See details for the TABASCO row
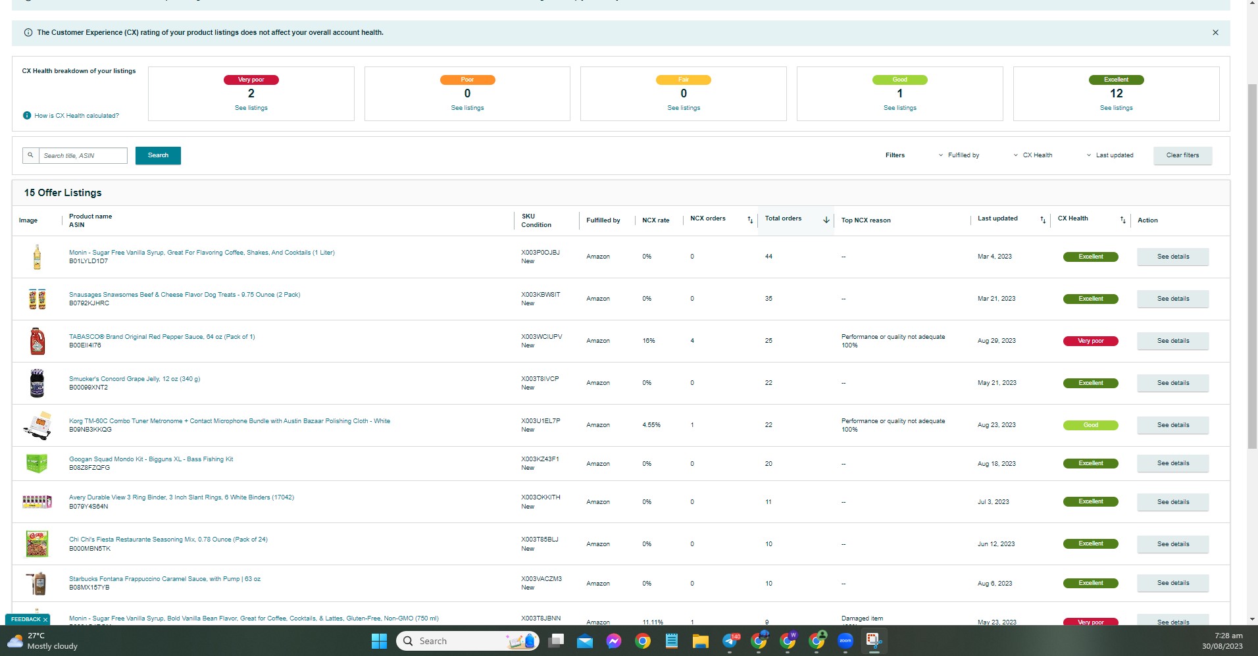Image resolution: width=1258 pixels, height=656 pixels. [1173, 341]
